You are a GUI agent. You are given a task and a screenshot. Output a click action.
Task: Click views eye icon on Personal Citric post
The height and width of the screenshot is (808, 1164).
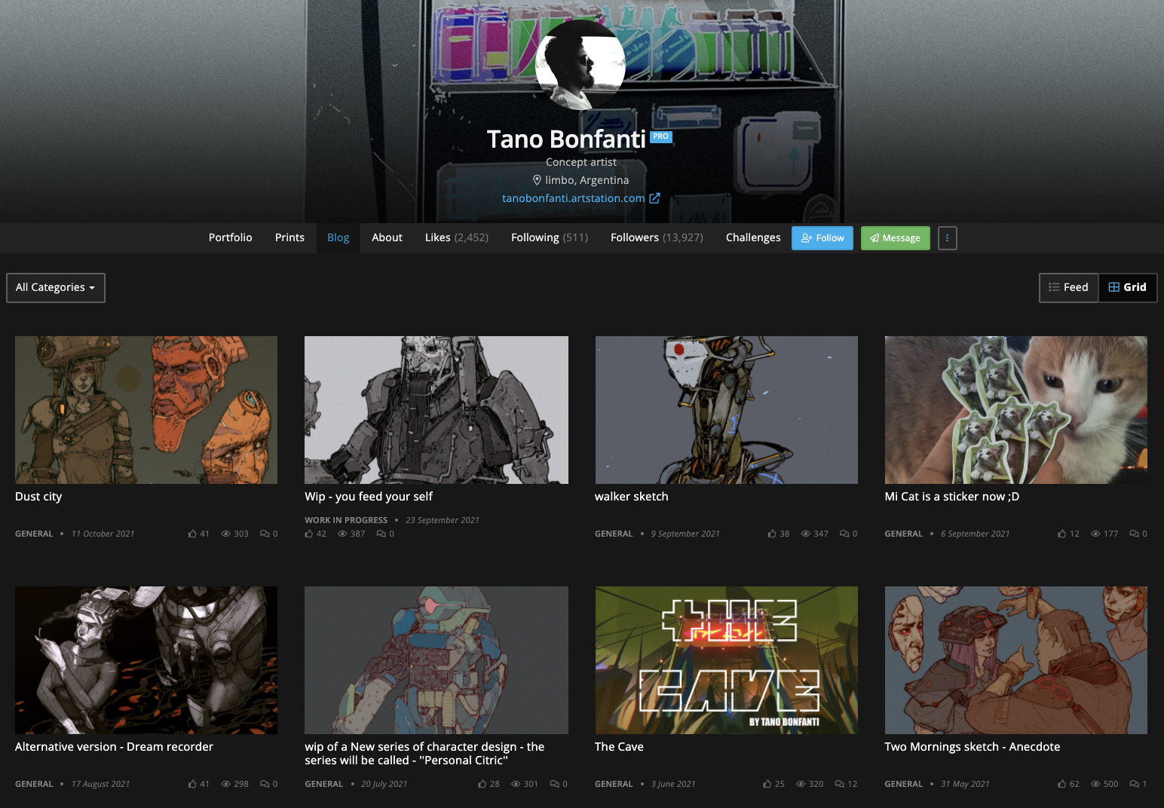pyautogui.click(x=516, y=784)
